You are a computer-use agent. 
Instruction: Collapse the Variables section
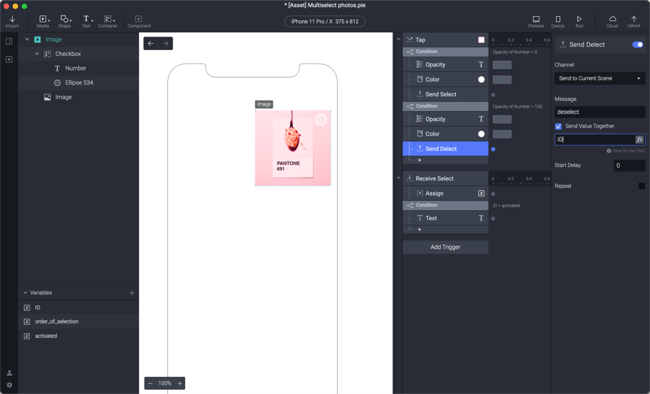(x=25, y=293)
